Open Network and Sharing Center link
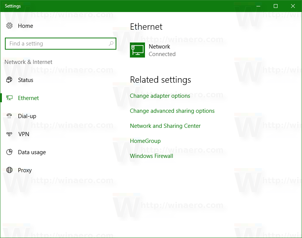The image size is (302, 238). click(165, 126)
